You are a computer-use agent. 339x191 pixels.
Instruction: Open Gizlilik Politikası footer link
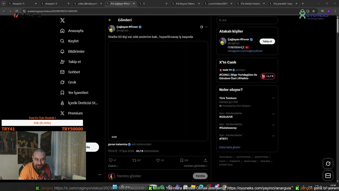click(x=243, y=157)
